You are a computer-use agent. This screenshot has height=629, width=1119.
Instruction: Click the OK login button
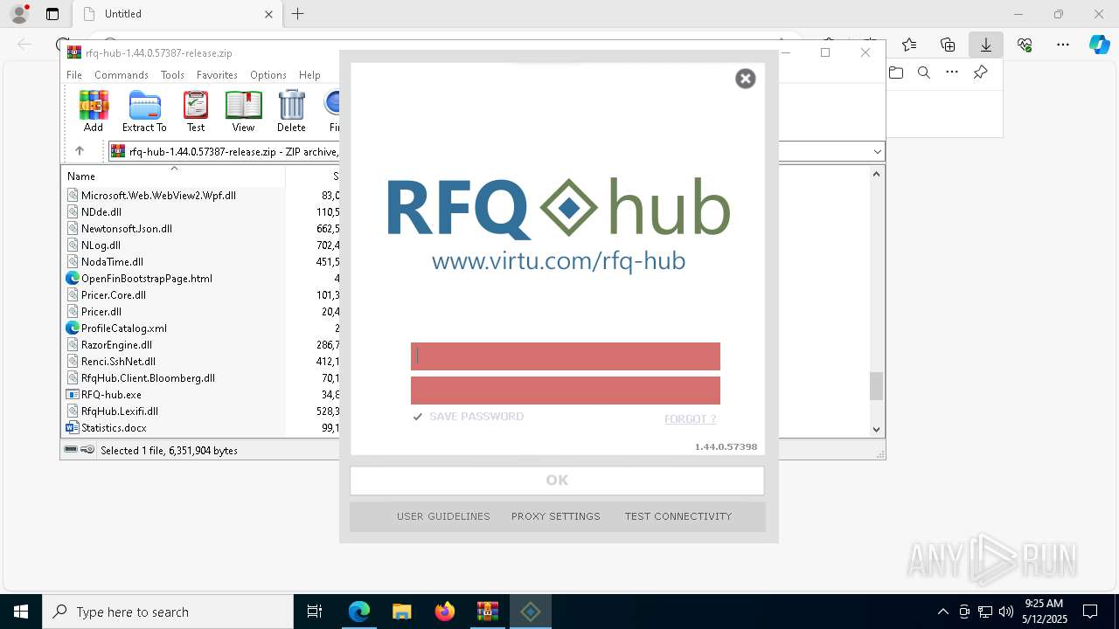(557, 480)
